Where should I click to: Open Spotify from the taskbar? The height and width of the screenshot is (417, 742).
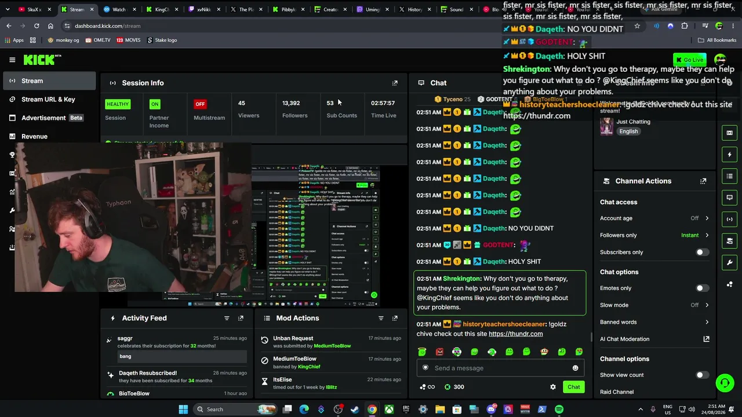coord(559,409)
